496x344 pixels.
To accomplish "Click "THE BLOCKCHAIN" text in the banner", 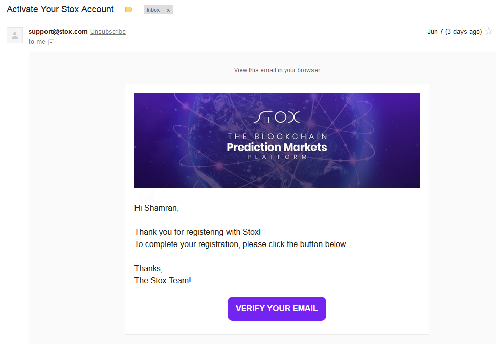I will click(x=277, y=137).
